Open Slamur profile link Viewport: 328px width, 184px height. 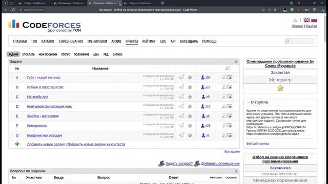297,26
